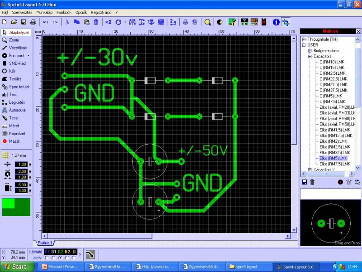Delete selection with the trash can toolbar icon

[96, 22]
